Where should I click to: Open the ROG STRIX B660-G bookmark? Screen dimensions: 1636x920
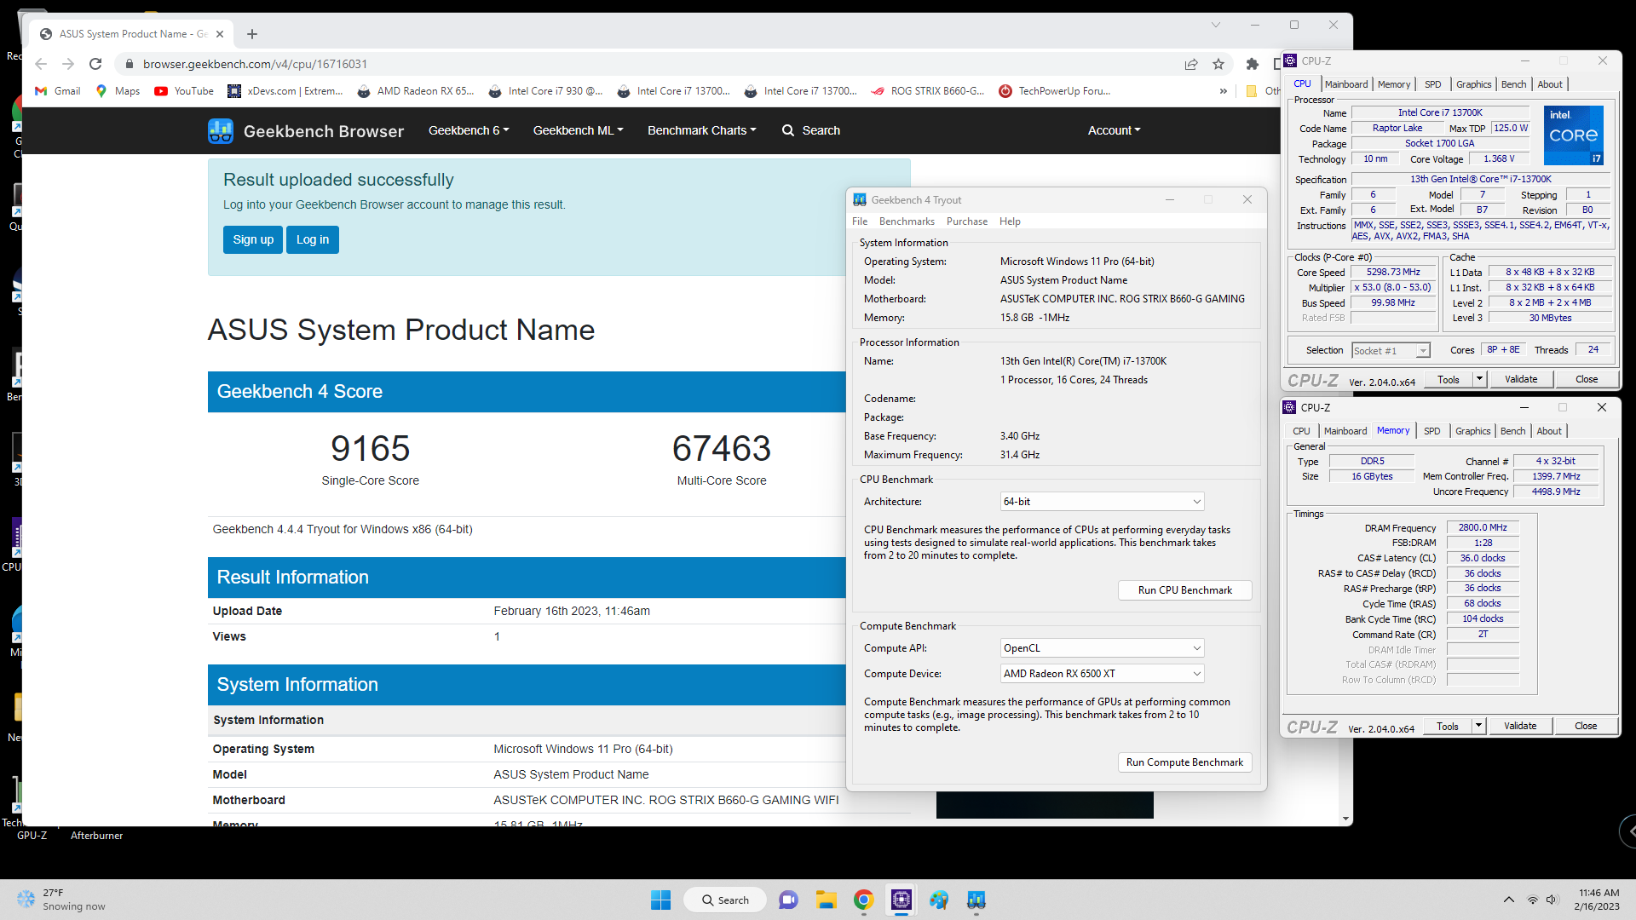click(928, 91)
